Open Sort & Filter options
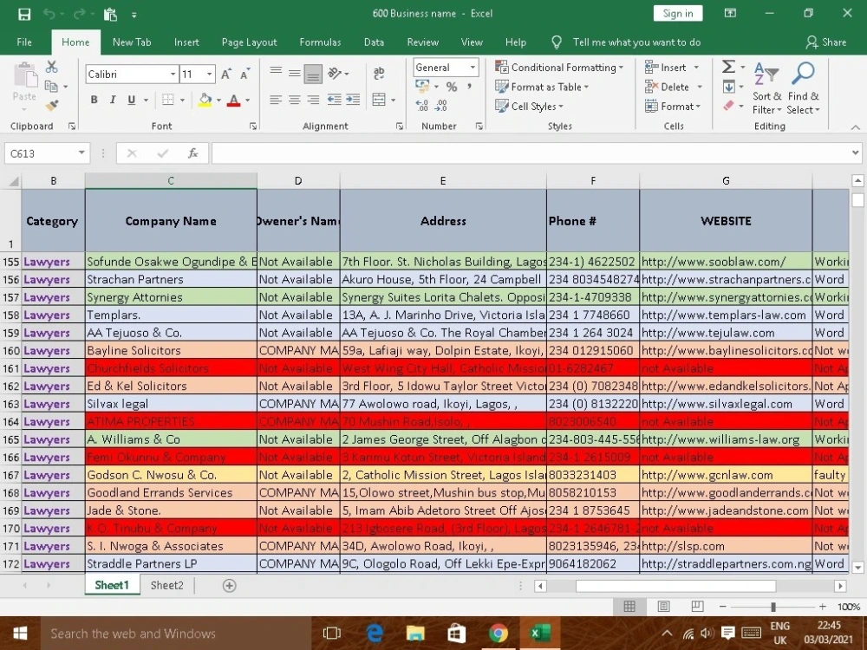This screenshot has width=867, height=650. [x=767, y=88]
